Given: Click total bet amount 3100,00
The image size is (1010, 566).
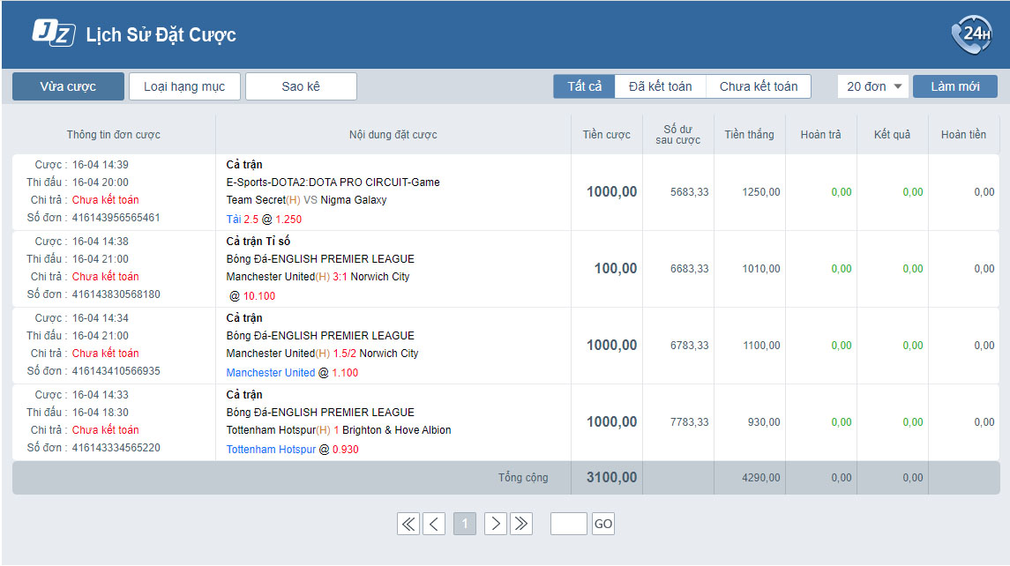Looking at the screenshot, I should click(x=612, y=477).
